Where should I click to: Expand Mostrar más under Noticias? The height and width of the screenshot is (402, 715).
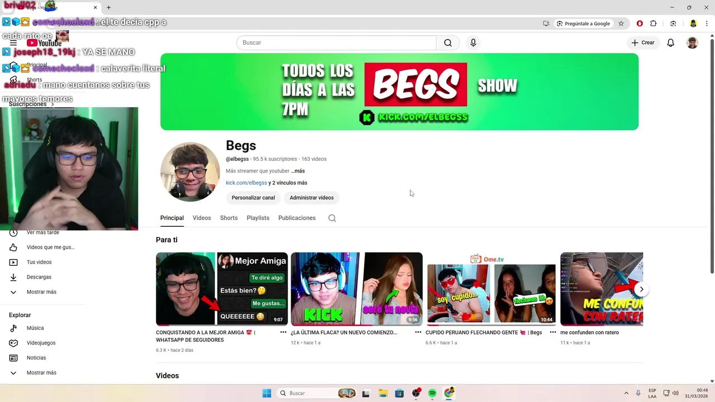[x=42, y=373]
